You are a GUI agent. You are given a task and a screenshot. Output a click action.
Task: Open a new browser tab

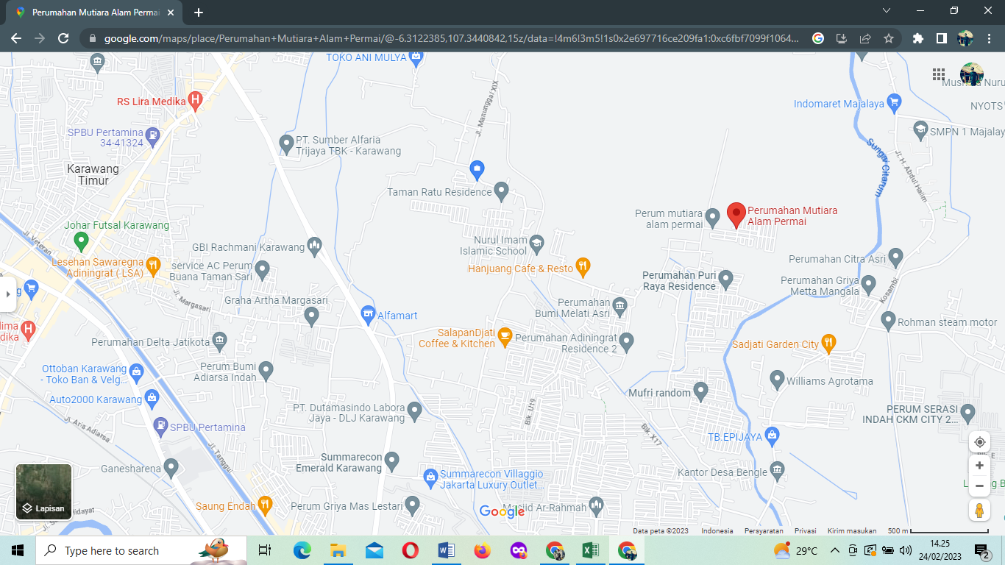tap(198, 13)
